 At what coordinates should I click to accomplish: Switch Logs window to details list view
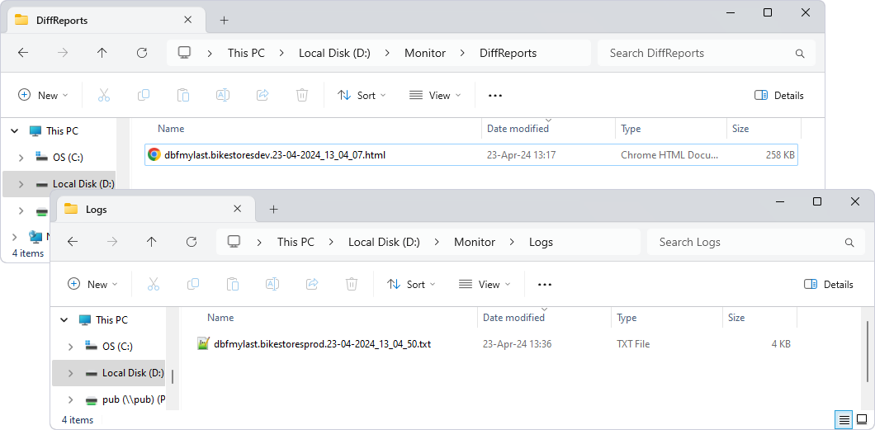(844, 419)
